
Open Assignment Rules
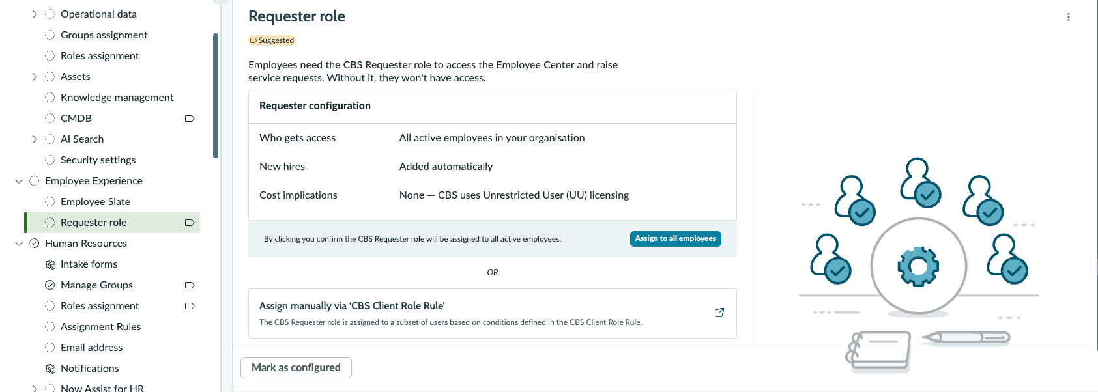pyautogui.click(x=101, y=327)
